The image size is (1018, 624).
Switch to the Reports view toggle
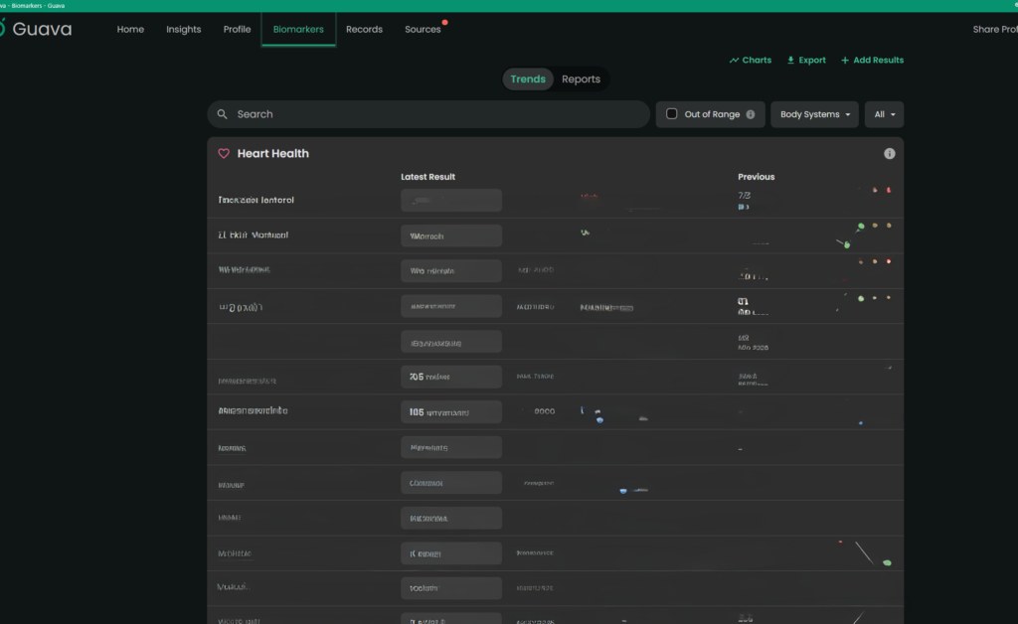coord(581,79)
